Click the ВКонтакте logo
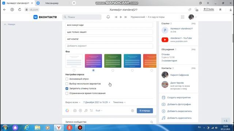The image size is (234, 131). 45,17
